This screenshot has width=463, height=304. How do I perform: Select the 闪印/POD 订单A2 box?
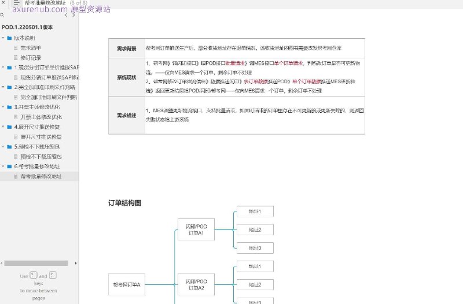[196, 284]
